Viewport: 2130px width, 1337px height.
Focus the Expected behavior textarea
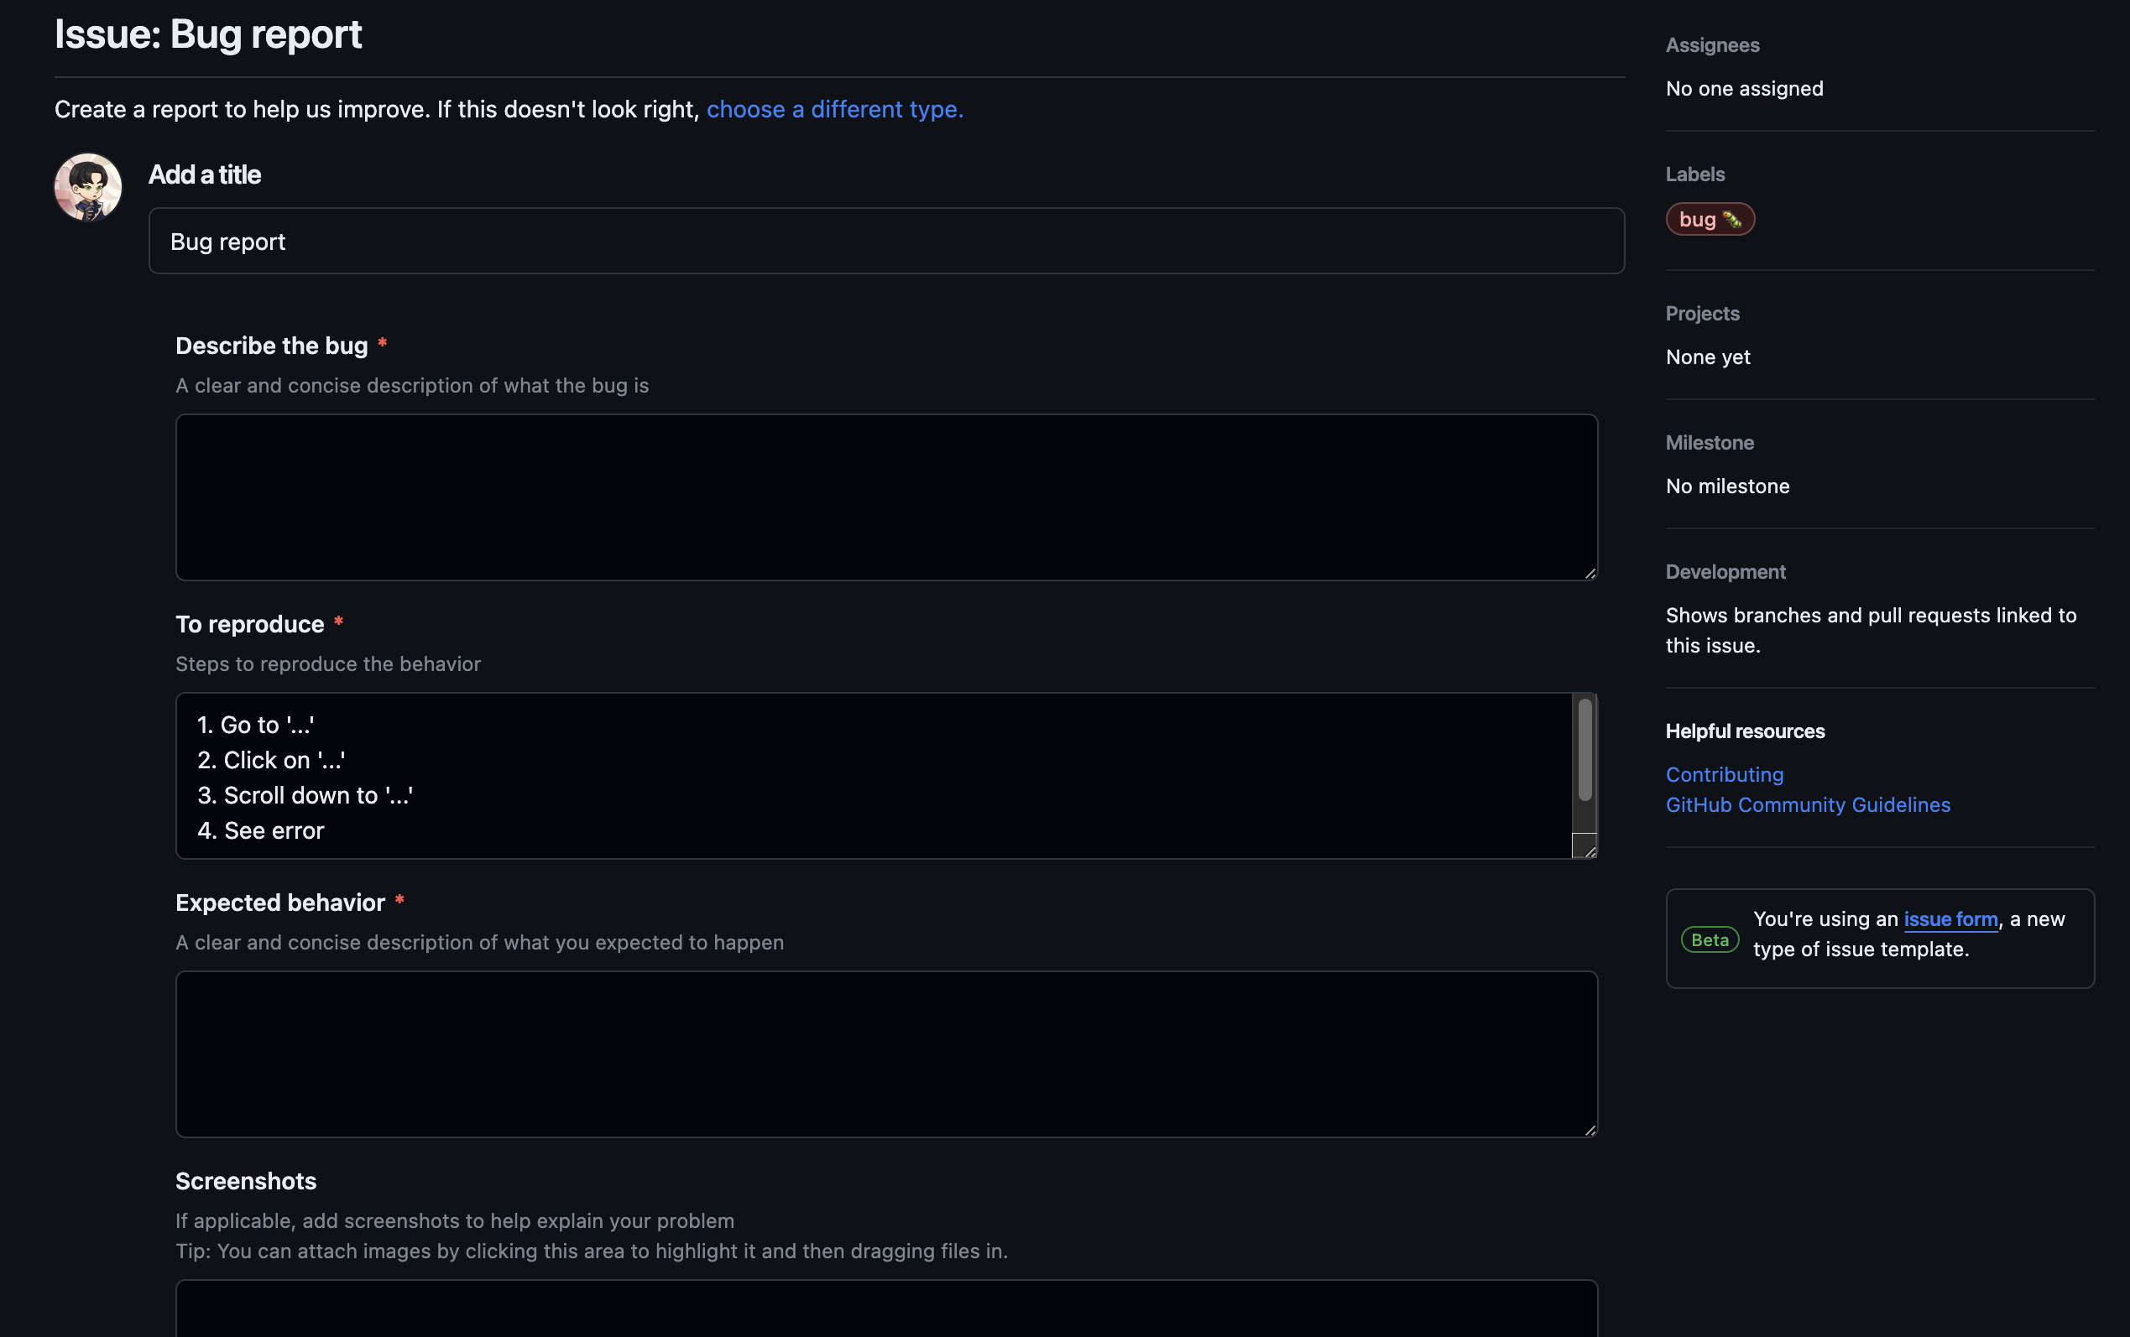(x=885, y=1053)
